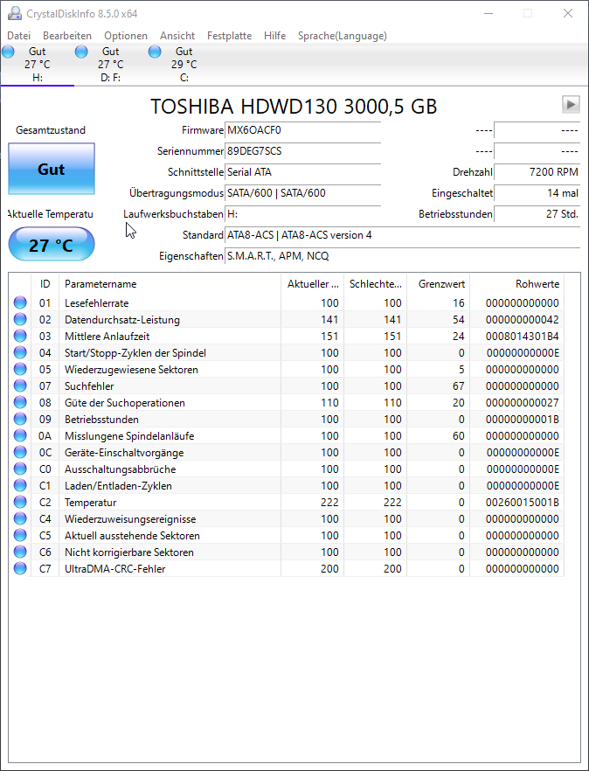Click the 27 °C temperature button

[x=52, y=245]
